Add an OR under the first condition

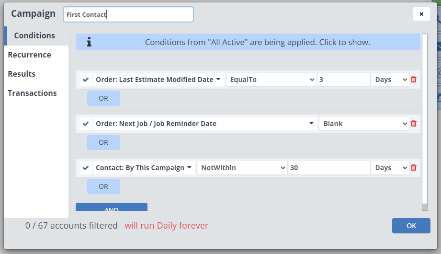click(x=103, y=98)
